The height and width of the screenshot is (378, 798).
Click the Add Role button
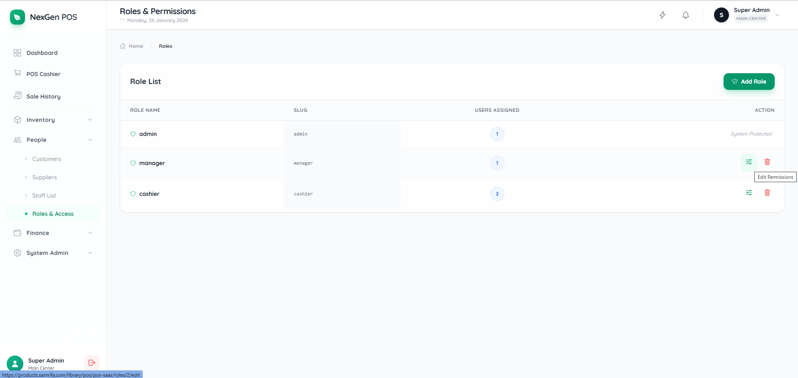(x=749, y=82)
